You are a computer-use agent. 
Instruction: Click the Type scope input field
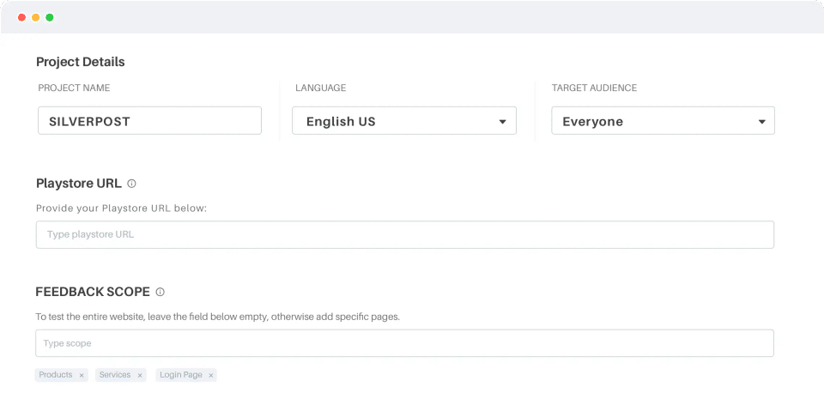(404, 343)
